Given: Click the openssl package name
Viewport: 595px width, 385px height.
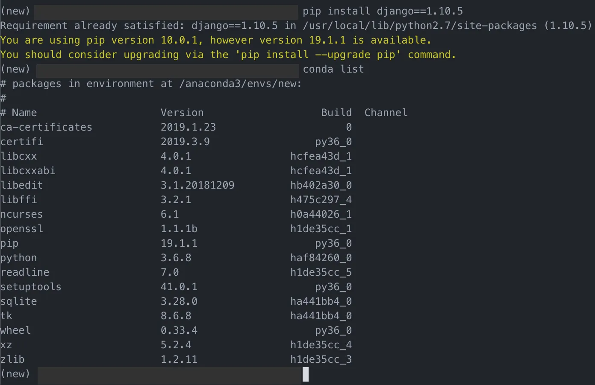Looking at the screenshot, I should point(22,229).
